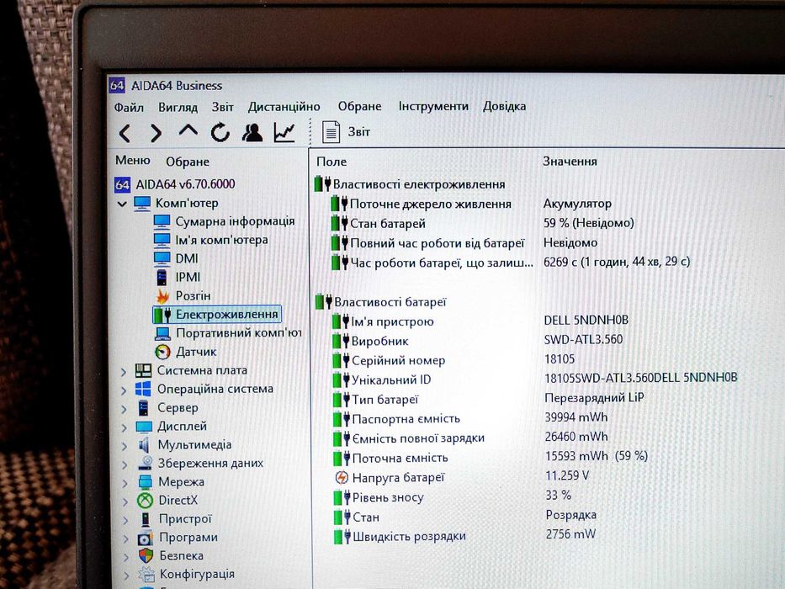Click the Пристрої device icon
Image resolution: width=785 pixels, height=589 pixels.
coord(146,519)
